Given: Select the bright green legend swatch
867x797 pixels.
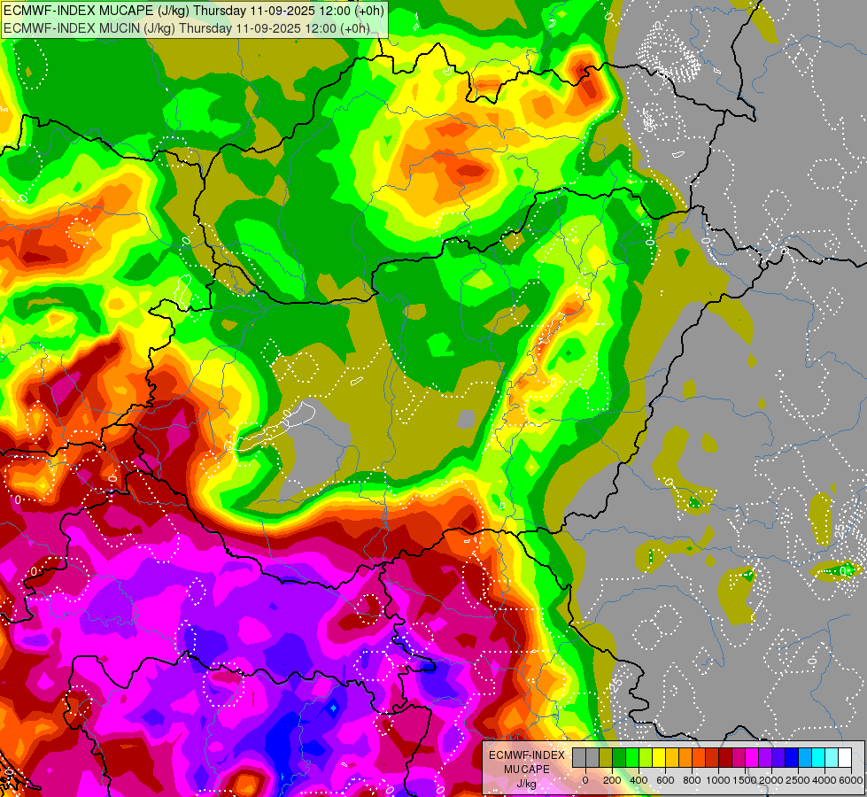Looking at the screenshot, I should (x=632, y=757).
